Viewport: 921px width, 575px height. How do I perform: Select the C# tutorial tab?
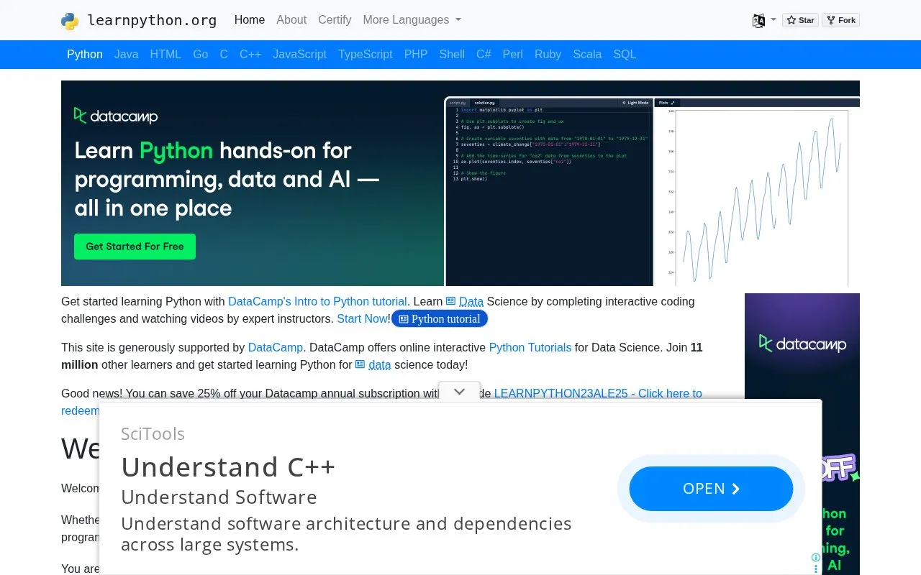click(x=484, y=55)
